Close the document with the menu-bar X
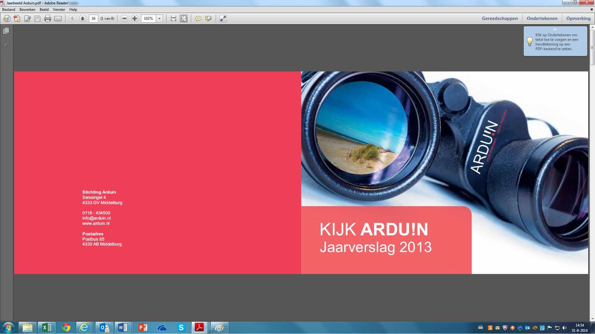The width and height of the screenshot is (595, 334). (x=592, y=10)
